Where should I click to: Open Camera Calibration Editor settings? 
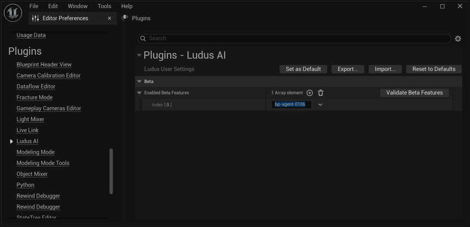pos(48,75)
